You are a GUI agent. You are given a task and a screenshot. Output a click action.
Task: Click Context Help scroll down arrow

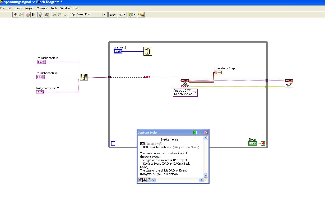(206, 175)
